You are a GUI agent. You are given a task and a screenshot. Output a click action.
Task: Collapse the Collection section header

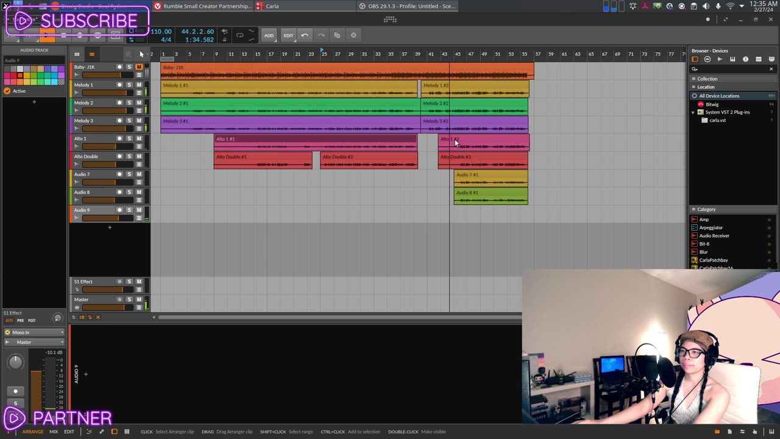tap(733, 79)
